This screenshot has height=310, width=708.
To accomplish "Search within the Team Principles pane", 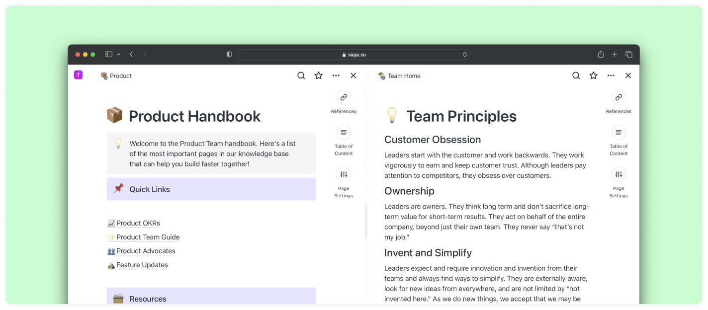I will [576, 76].
